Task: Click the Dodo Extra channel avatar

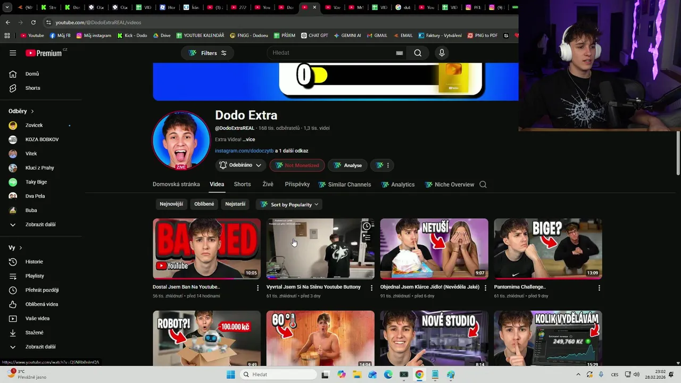Action: (x=181, y=140)
